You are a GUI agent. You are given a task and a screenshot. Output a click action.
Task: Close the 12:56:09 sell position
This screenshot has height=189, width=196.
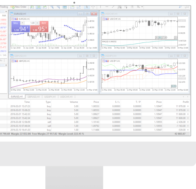[188, 122]
